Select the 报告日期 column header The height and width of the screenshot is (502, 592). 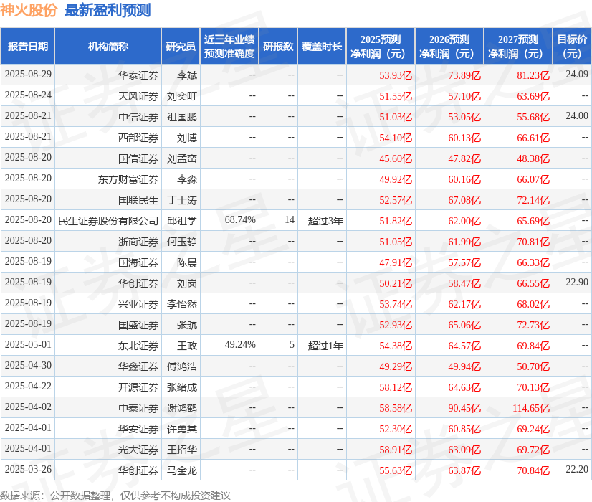[x=28, y=46]
